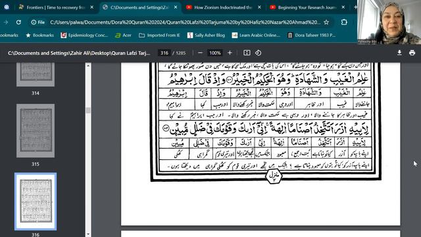Open the Sally Asher Blog bookmark
Image resolution: width=421 pixels, height=237 pixels.
206,35
